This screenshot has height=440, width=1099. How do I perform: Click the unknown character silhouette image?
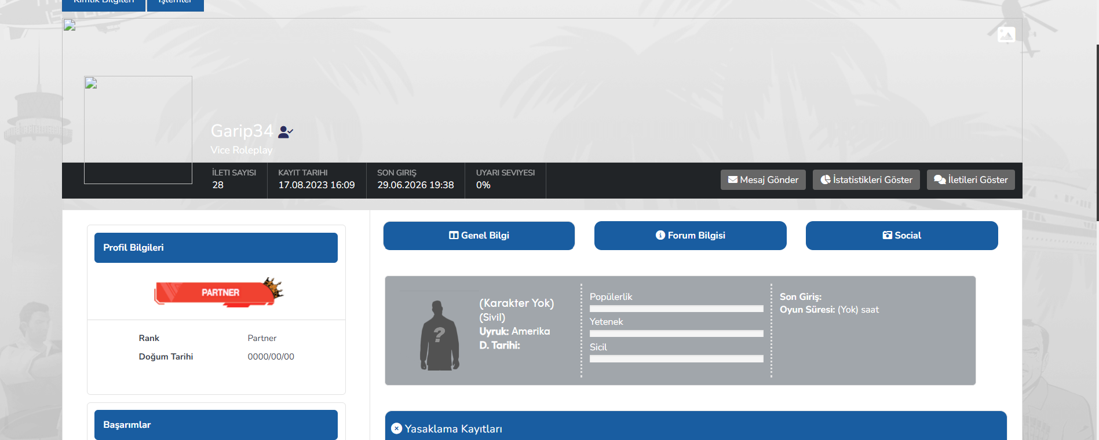(440, 335)
